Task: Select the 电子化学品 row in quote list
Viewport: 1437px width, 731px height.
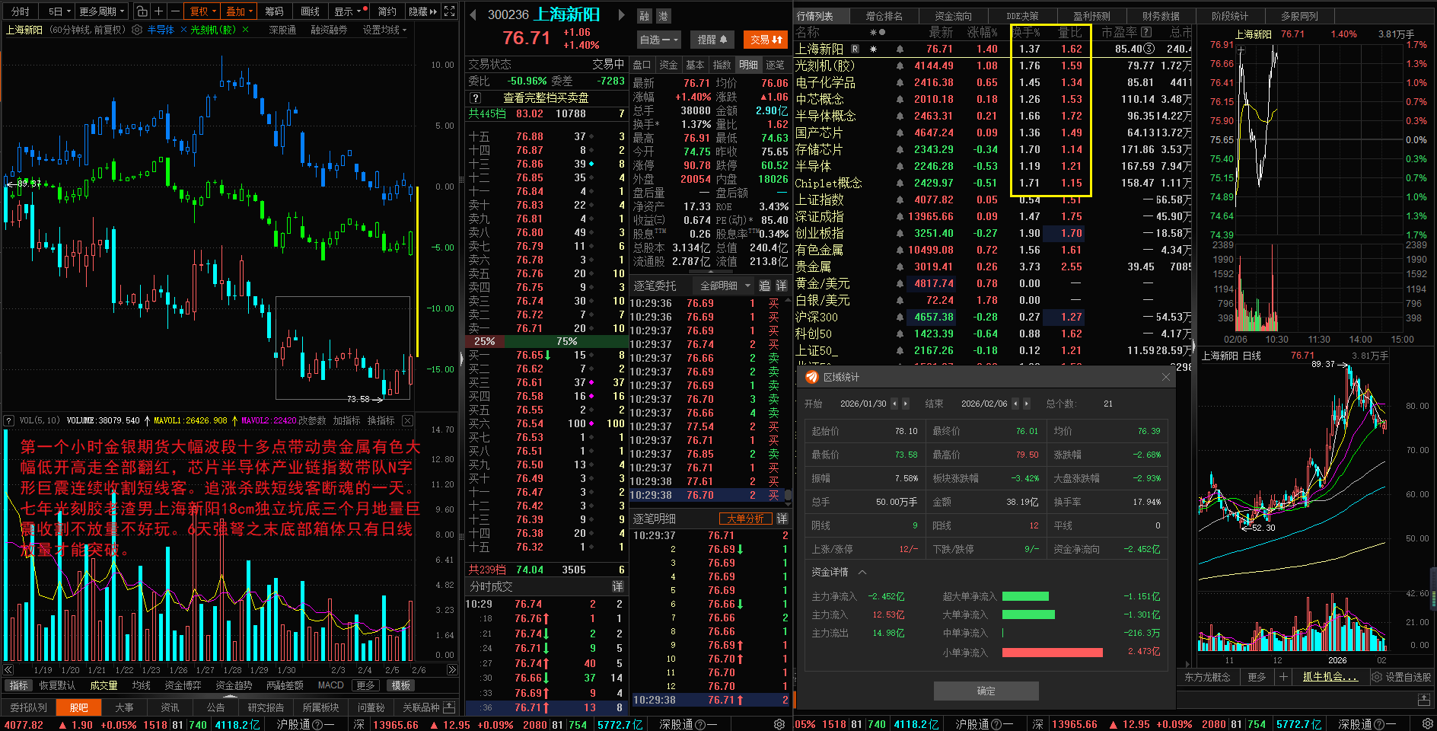Action: 993,82
